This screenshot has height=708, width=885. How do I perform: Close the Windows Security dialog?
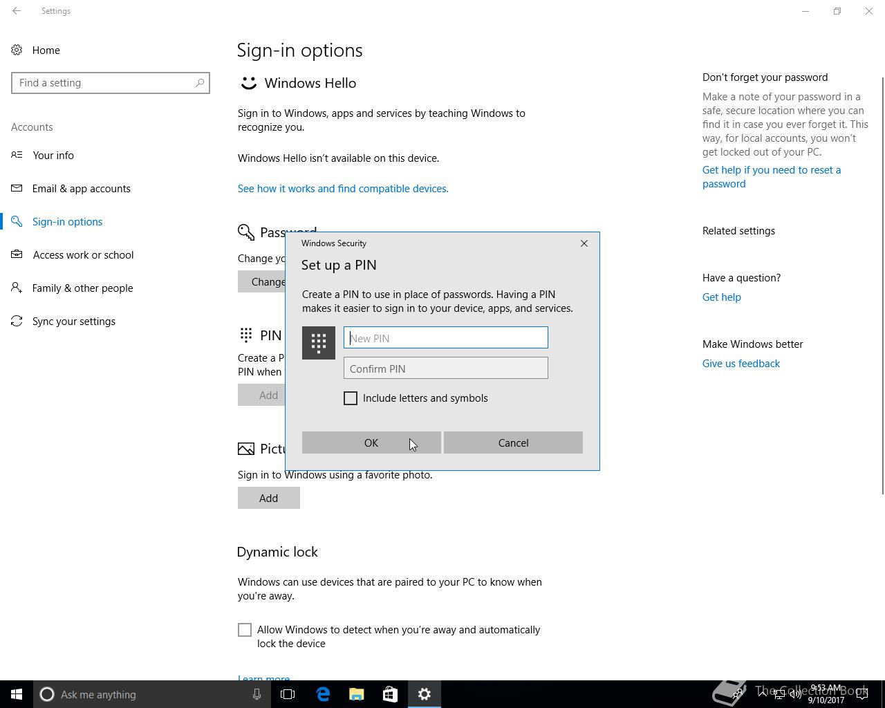[x=584, y=243]
